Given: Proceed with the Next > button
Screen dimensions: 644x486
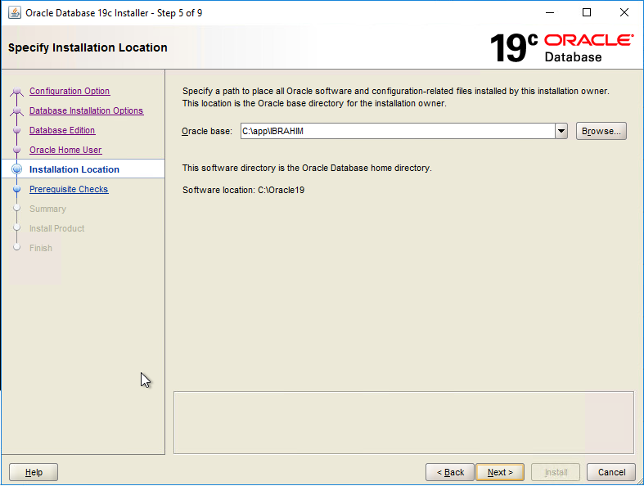Looking at the screenshot, I should pyautogui.click(x=500, y=472).
